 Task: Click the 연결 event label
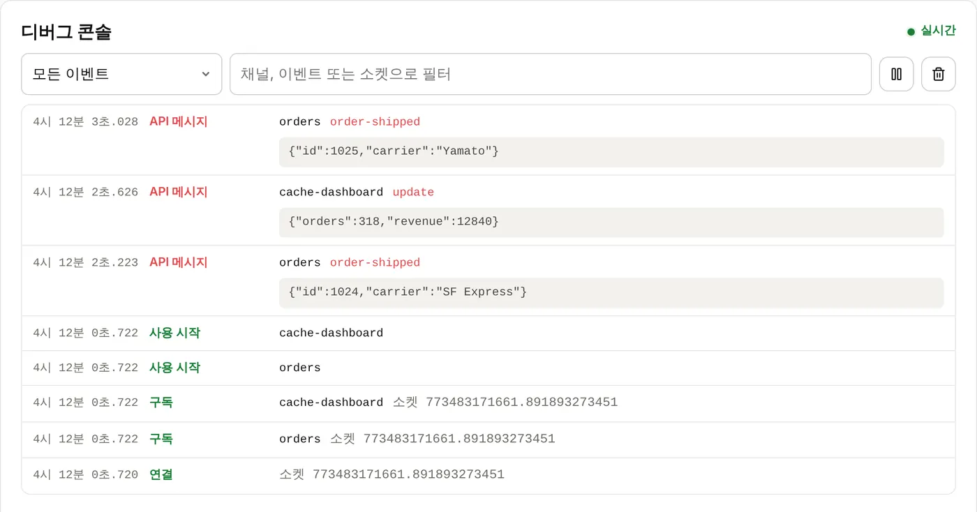[x=161, y=475]
